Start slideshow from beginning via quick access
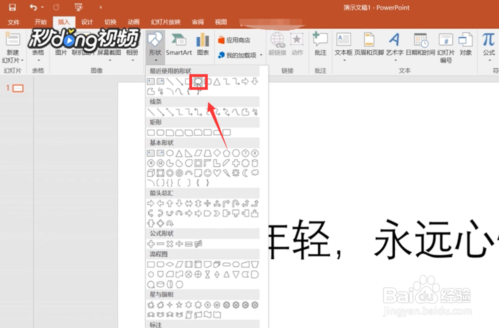Image resolution: width=499 pixels, height=328 pixels. [78, 7]
